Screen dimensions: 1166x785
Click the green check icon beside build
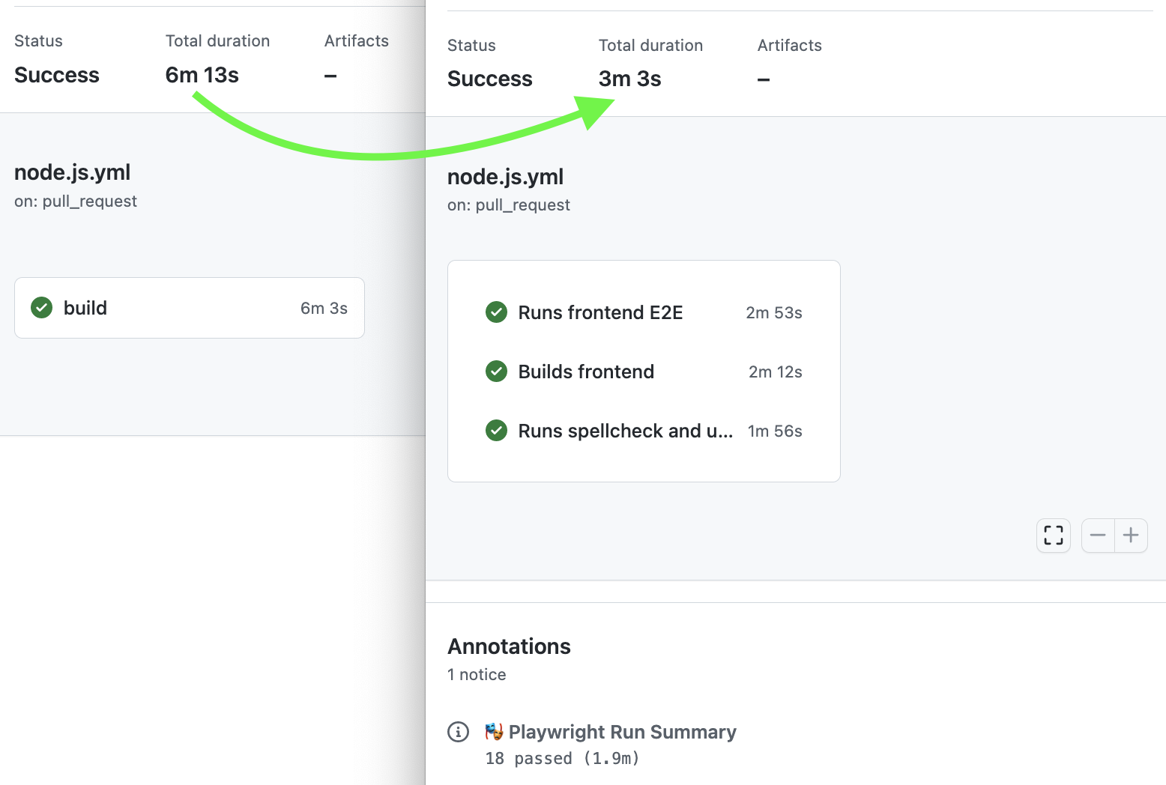click(x=42, y=308)
